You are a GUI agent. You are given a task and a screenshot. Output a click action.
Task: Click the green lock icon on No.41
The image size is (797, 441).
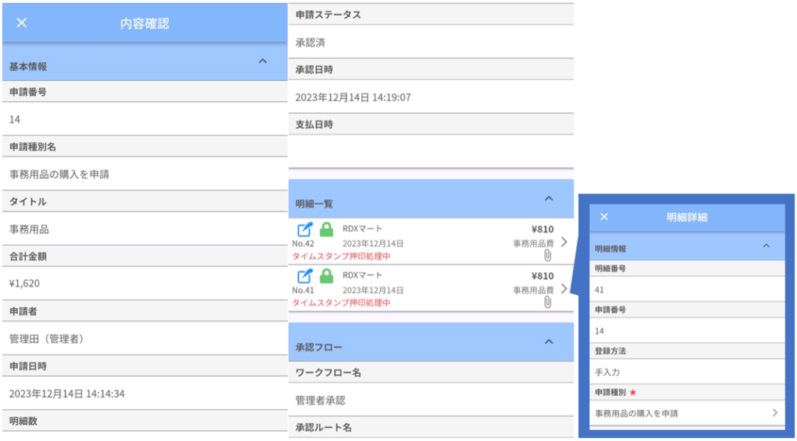click(x=327, y=275)
